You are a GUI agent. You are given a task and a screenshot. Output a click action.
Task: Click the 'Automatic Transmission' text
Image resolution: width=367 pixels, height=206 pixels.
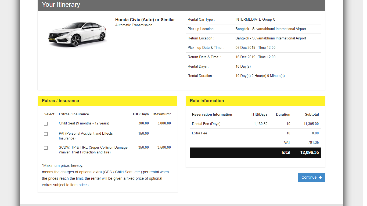coord(134,25)
